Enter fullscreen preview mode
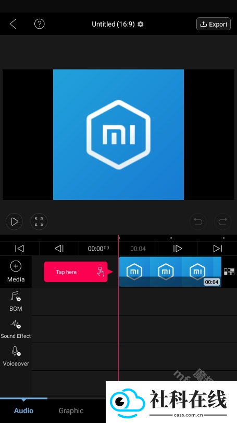This screenshot has height=423, width=237. 39,222
